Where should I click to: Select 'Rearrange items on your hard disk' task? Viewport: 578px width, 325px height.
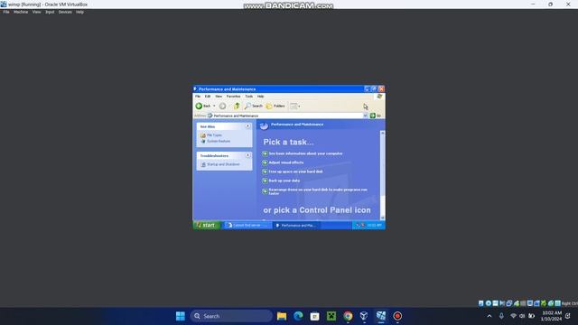[318, 191]
